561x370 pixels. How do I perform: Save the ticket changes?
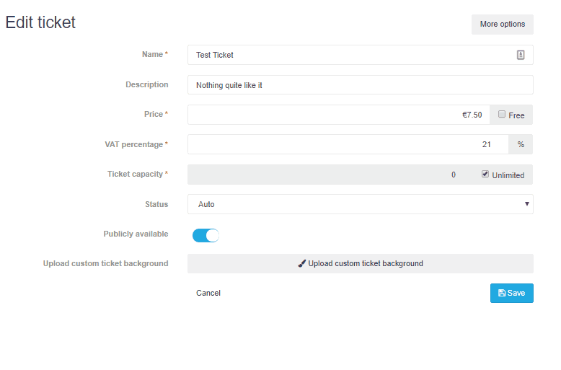[x=512, y=293]
